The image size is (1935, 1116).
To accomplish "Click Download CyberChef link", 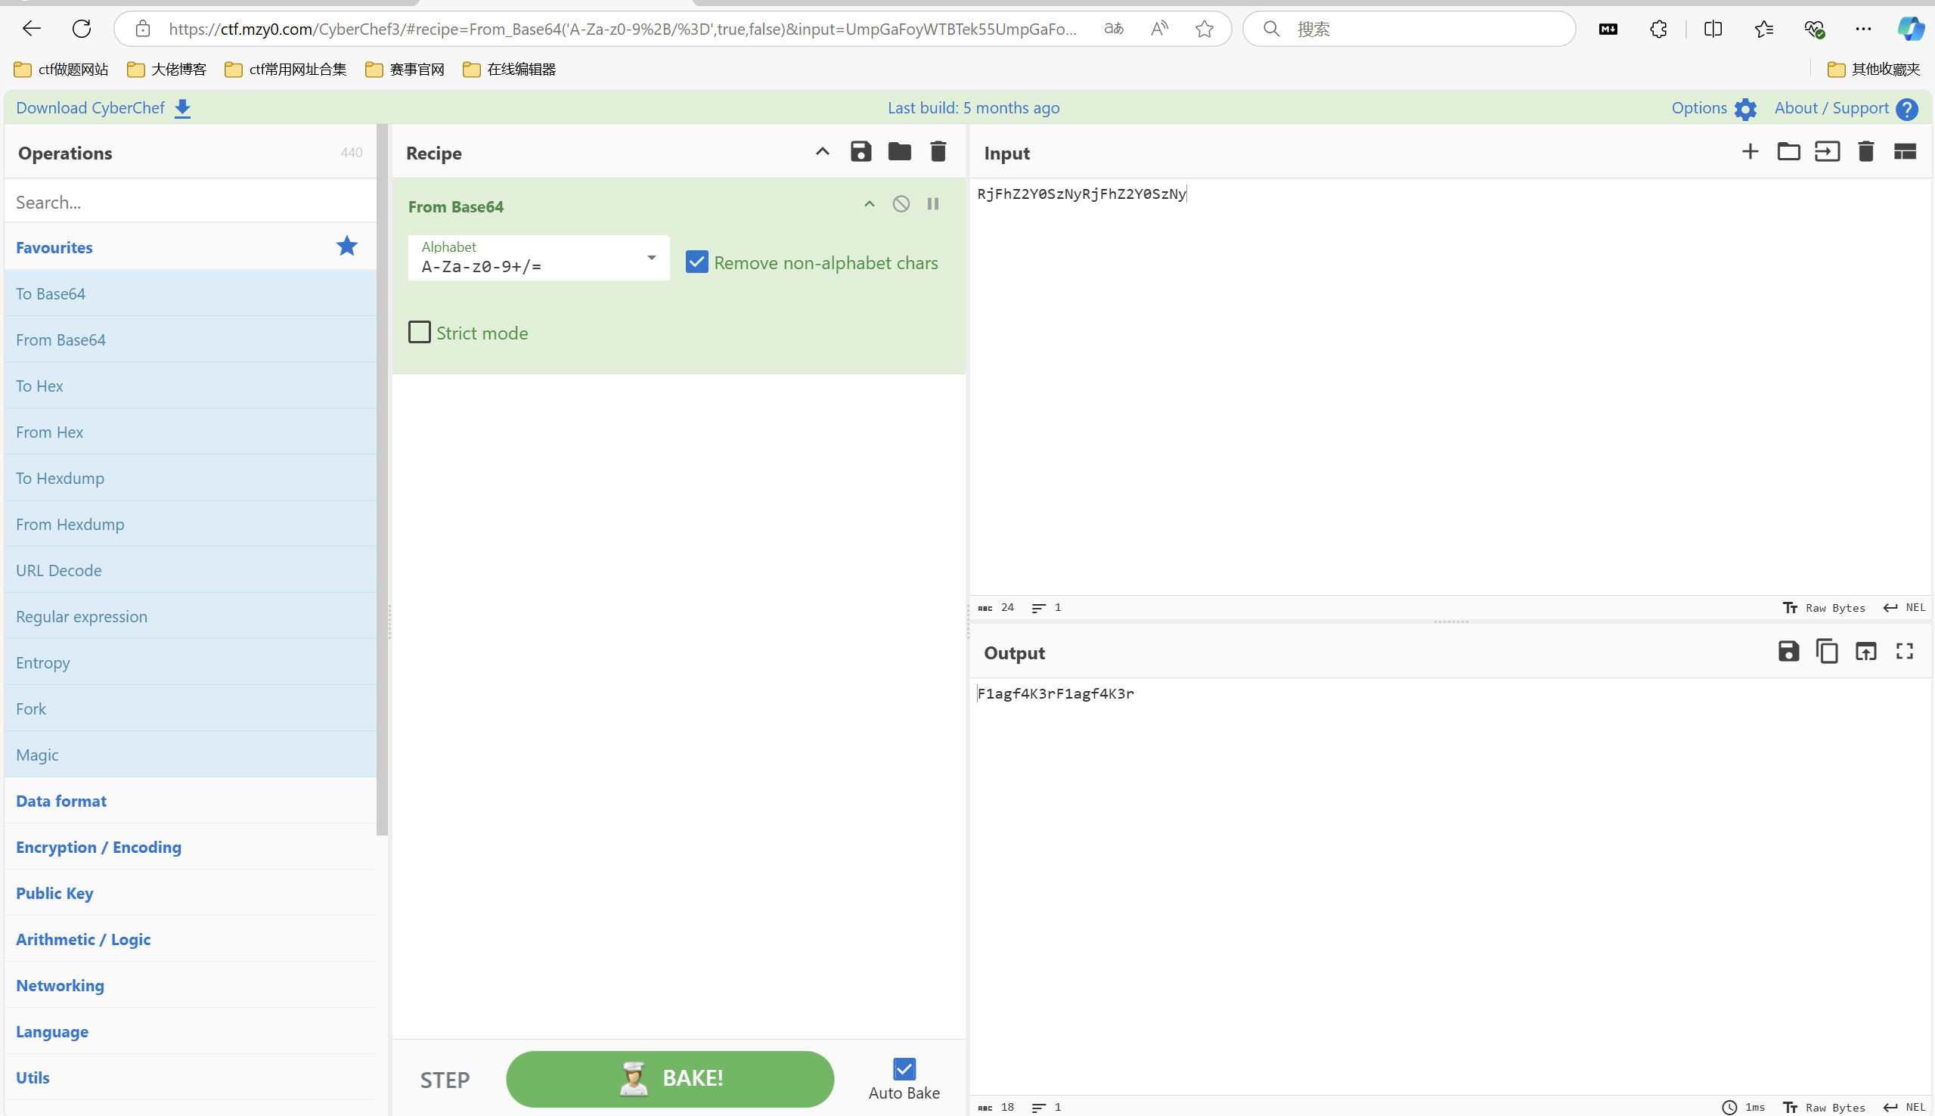I will (x=91, y=108).
